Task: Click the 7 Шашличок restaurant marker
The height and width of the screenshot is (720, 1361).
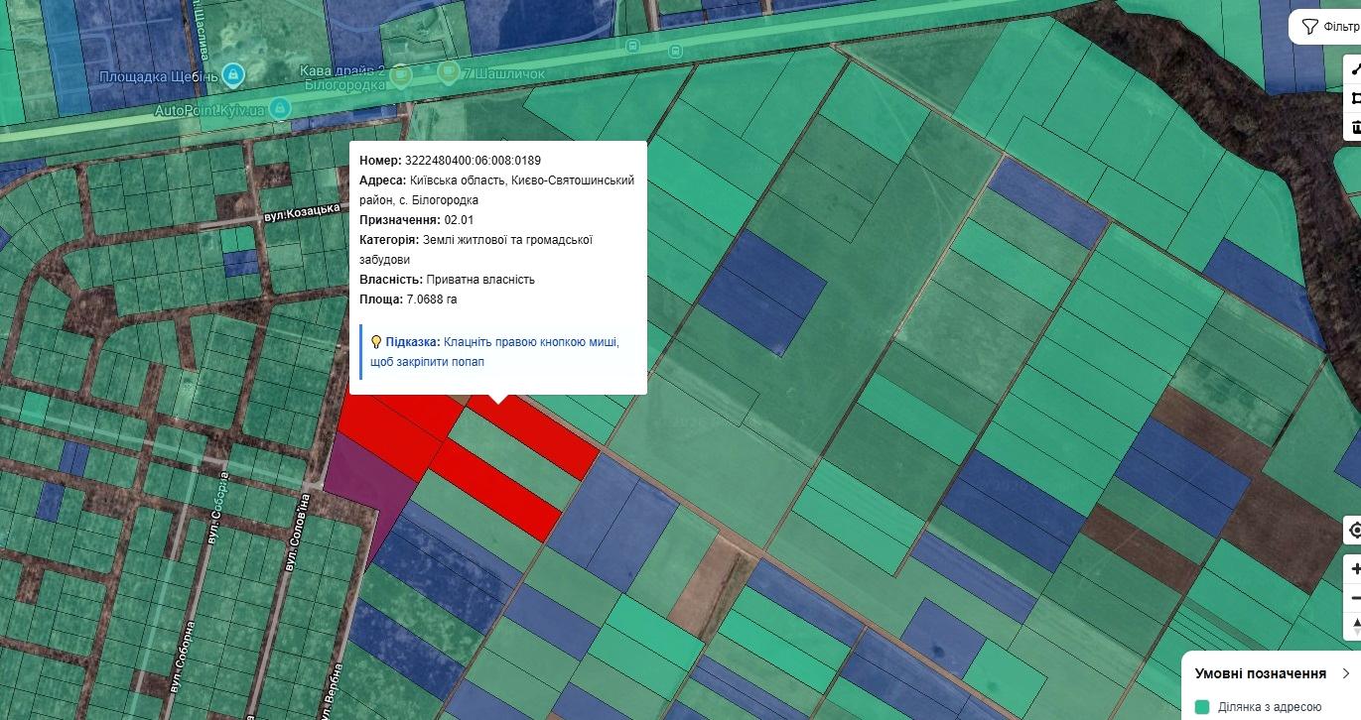Action: pos(449,72)
